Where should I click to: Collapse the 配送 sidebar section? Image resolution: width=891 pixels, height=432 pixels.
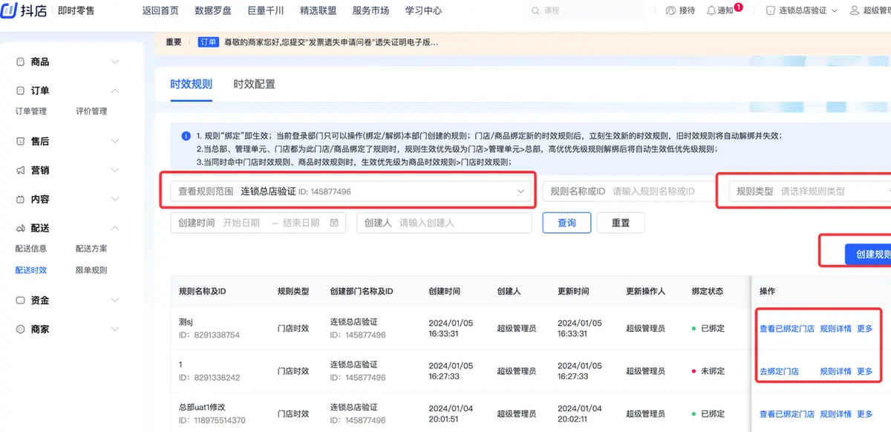pyautogui.click(x=115, y=228)
